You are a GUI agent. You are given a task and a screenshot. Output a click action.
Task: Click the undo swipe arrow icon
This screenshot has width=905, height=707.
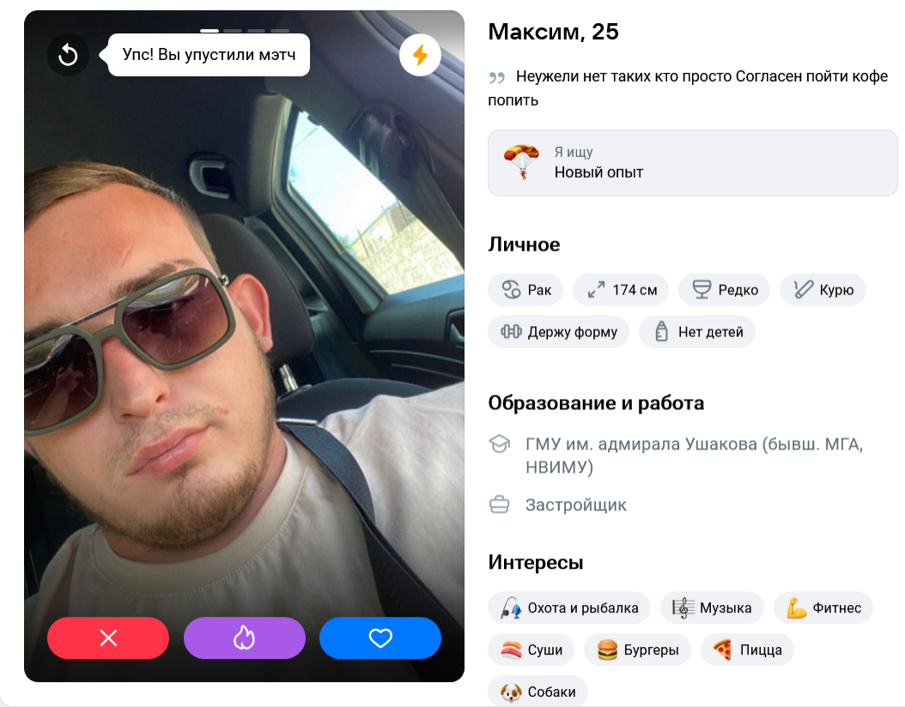coord(68,56)
